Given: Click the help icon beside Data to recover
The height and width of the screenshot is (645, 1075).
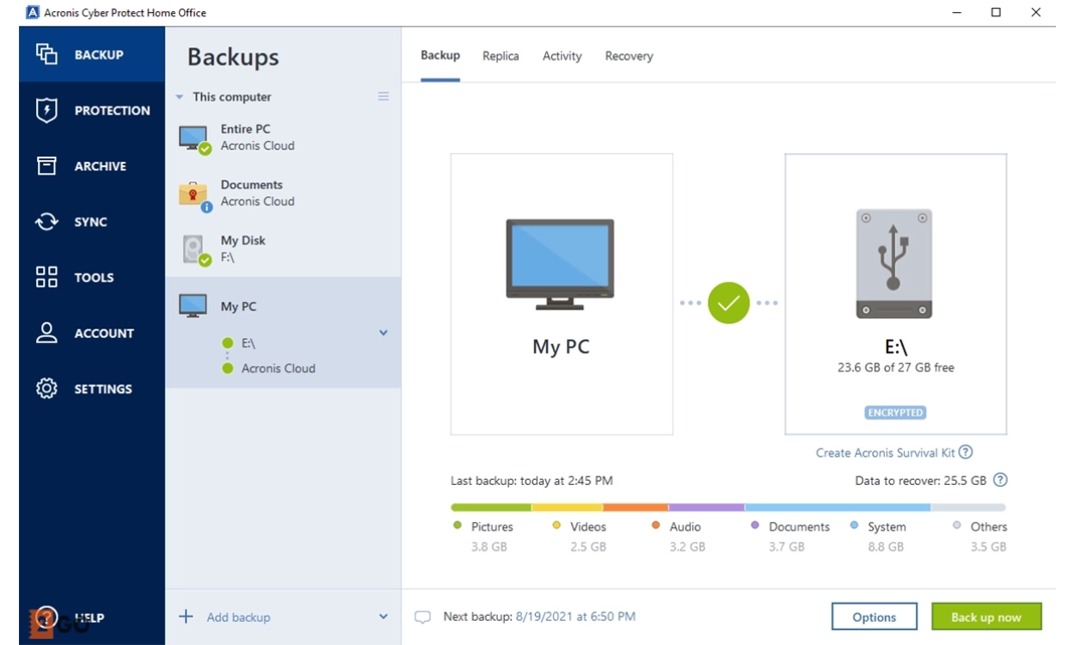Looking at the screenshot, I should pyautogui.click(x=1000, y=481).
